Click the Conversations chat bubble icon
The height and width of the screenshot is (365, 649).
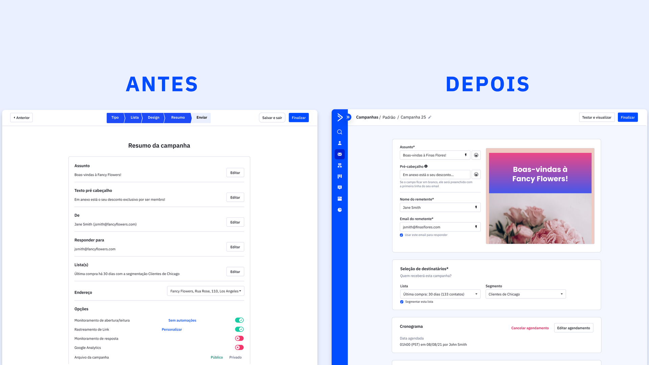click(340, 188)
